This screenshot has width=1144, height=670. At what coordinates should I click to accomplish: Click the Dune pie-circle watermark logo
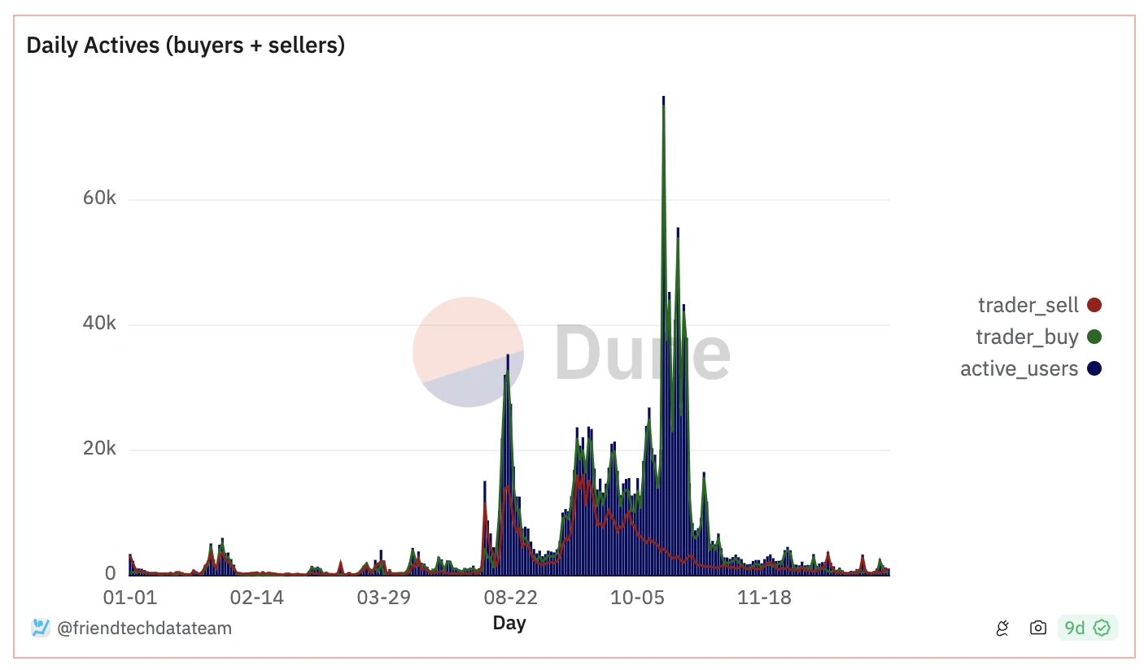468,351
